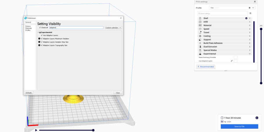
Task: Uncheck Adaptive Layers Topography Size visibility
Action: (42, 45)
